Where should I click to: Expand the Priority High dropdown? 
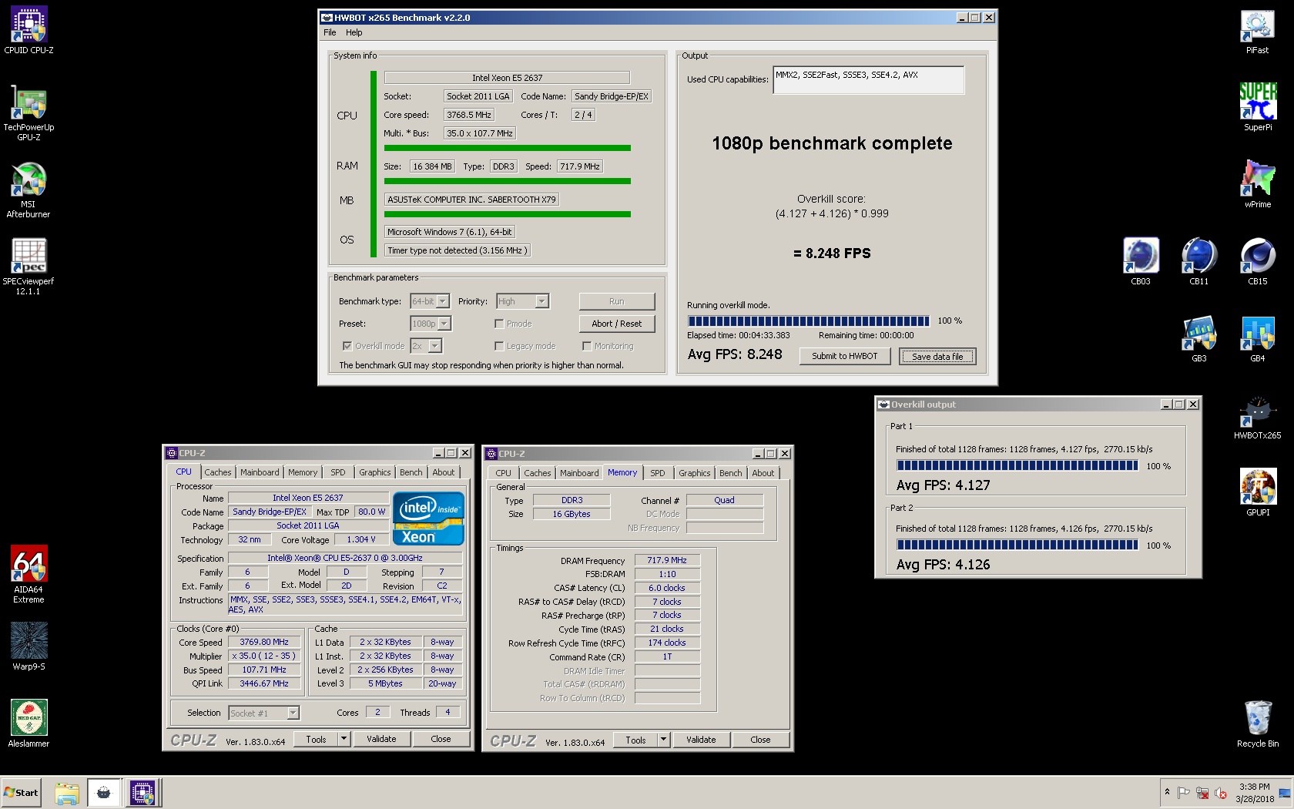541,301
